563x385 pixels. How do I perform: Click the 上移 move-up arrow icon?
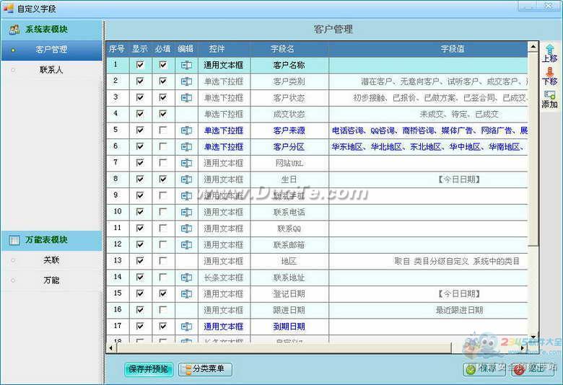pyautogui.click(x=549, y=49)
